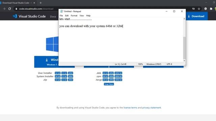The width and height of the screenshot is (216, 121).
Task: Click the '100%' zoom status entry
Action: pos(140,64)
